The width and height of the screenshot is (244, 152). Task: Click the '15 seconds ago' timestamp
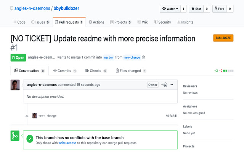pos(88,85)
